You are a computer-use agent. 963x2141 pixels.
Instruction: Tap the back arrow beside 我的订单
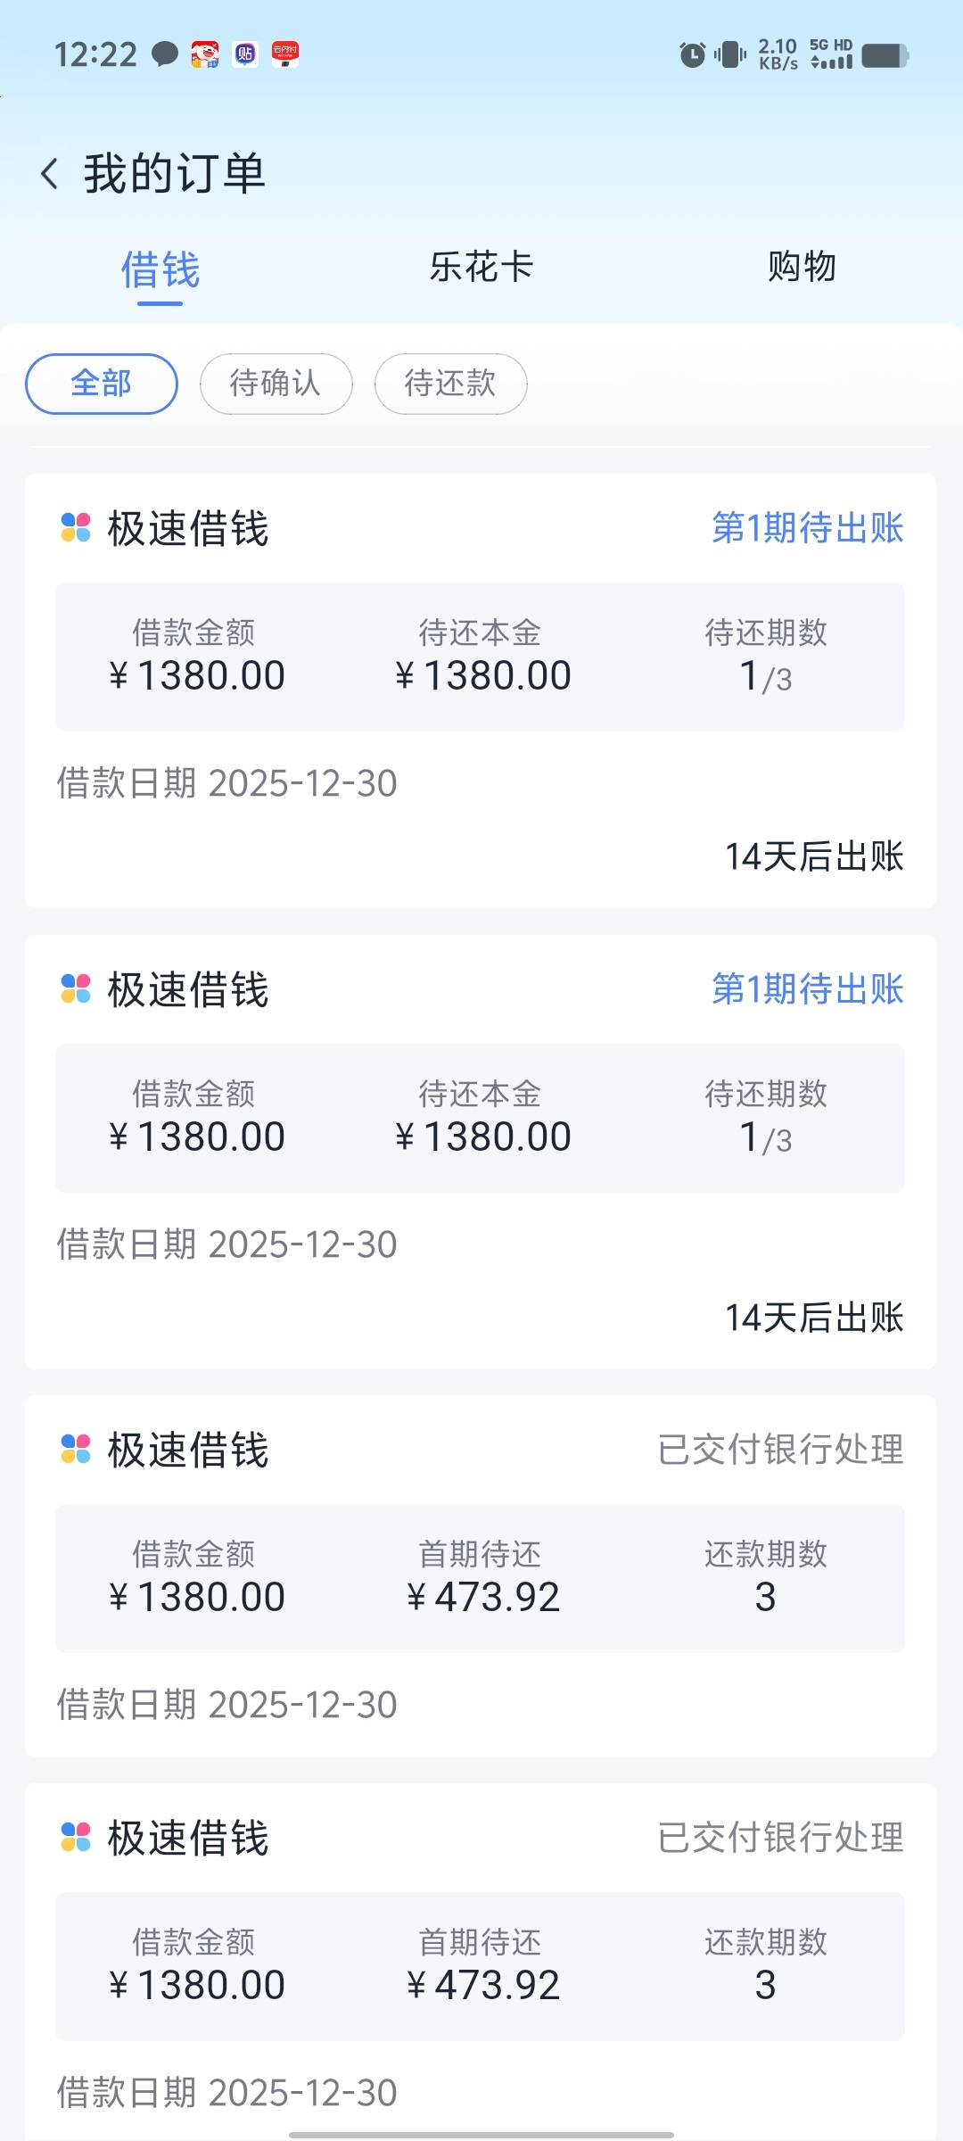(50, 174)
